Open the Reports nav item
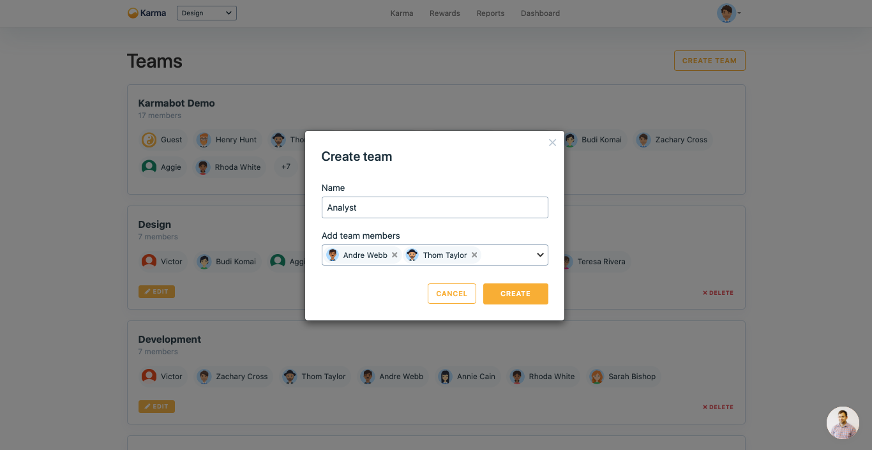The height and width of the screenshot is (450, 872). click(x=490, y=13)
